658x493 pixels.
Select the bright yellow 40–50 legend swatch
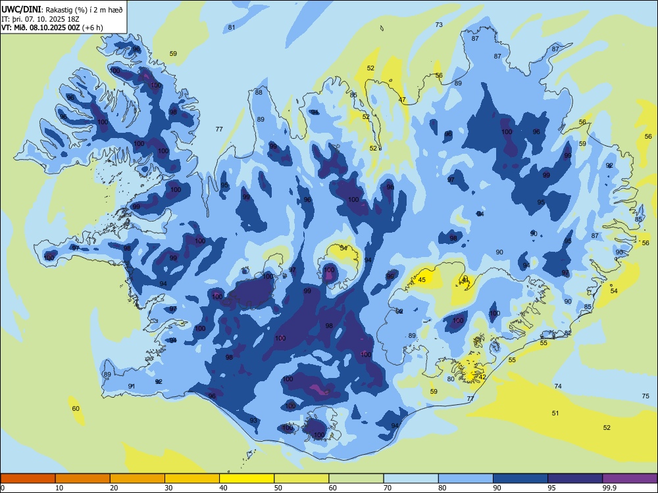(247, 479)
